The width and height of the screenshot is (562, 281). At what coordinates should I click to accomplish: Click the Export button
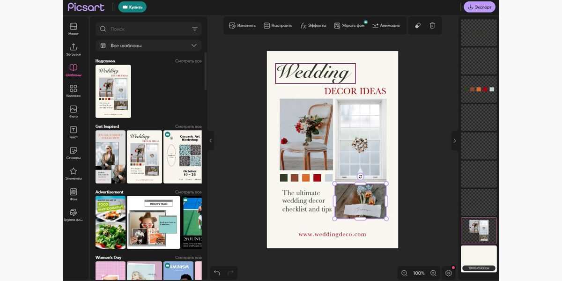click(480, 7)
